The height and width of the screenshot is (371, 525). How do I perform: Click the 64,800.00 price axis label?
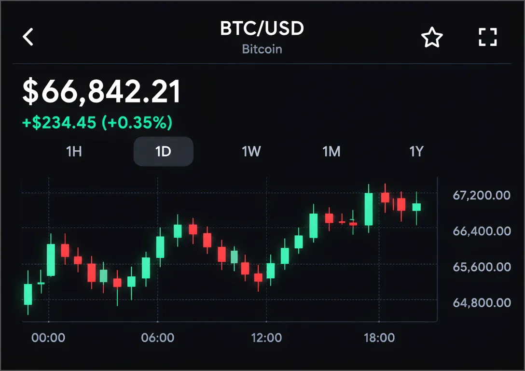(482, 303)
